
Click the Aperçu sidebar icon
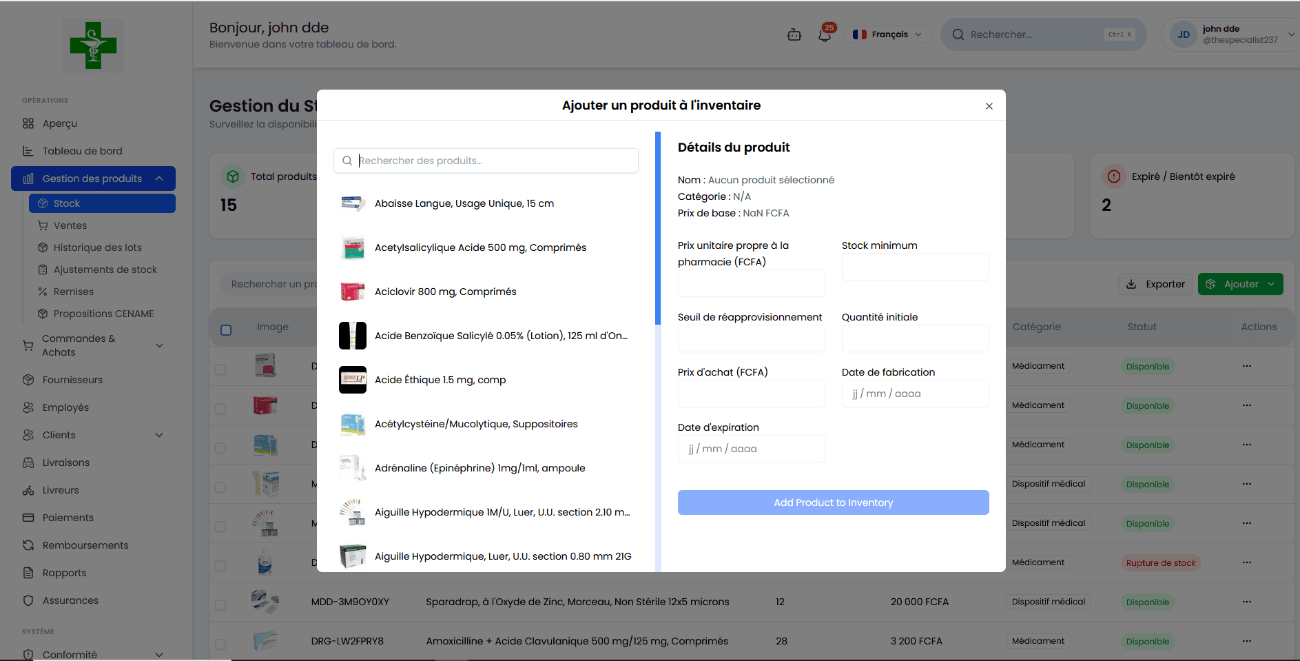click(x=28, y=123)
